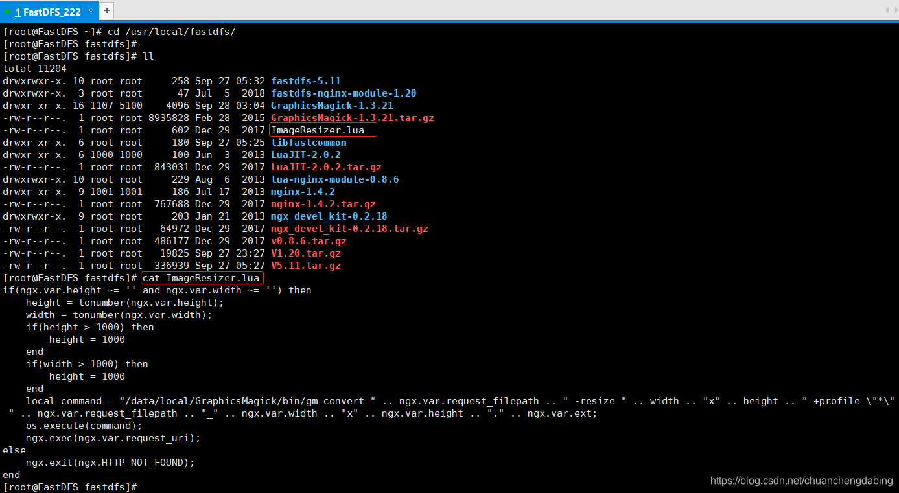Click the file size 8935828
The height and width of the screenshot is (493, 899).
[169, 118]
